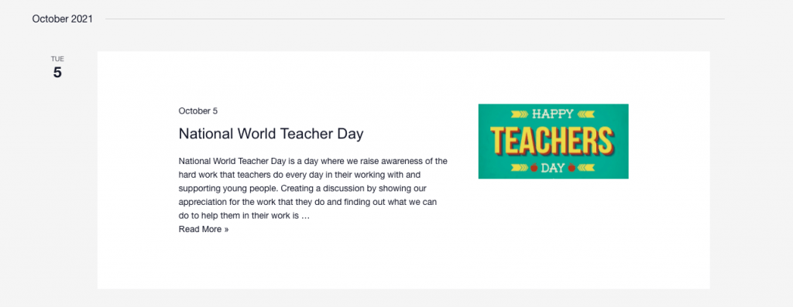793x307 pixels.
Task: Click the event excerpt paragraph text
Action: click(x=313, y=189)
